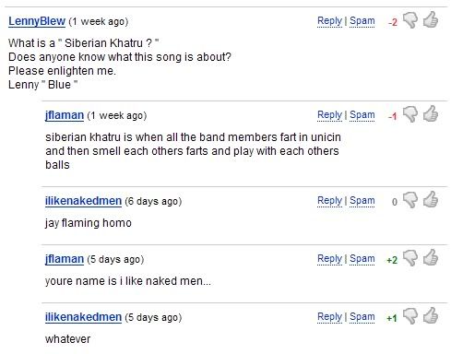
Task: Mark 'jay flaming homo' comment as Spam
Action: pyautogui.click(x=362, y=201)
